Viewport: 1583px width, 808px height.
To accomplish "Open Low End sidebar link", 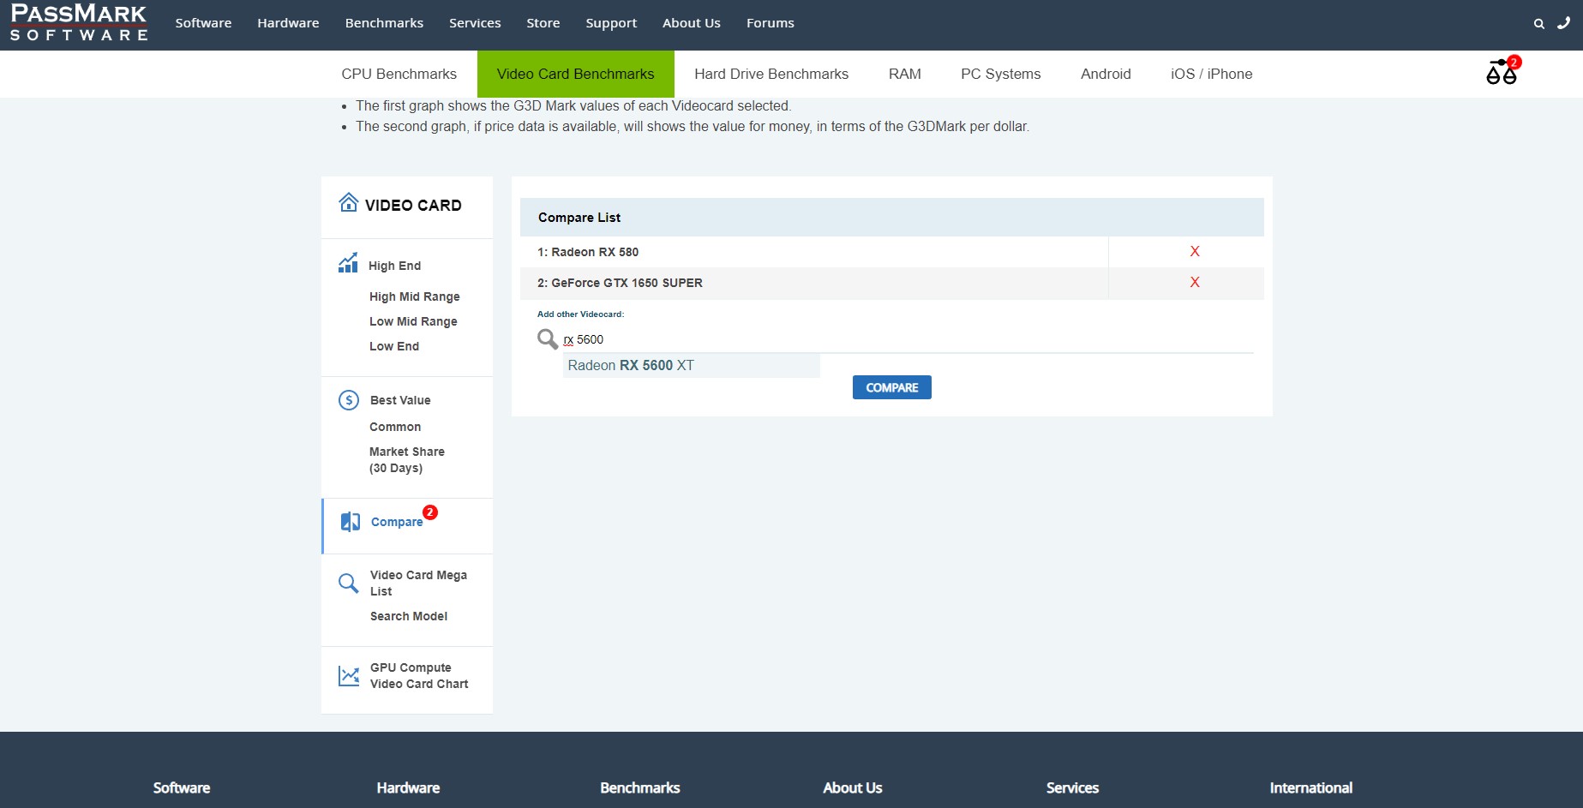I will (394, 346).
